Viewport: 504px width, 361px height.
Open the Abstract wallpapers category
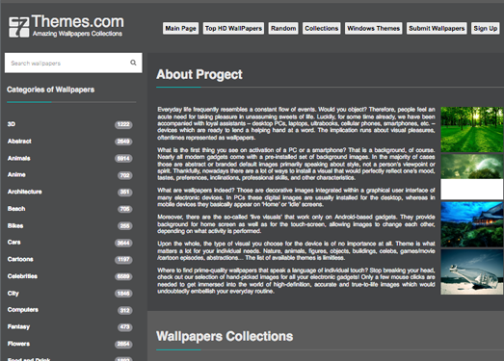[x=19, y=141]
